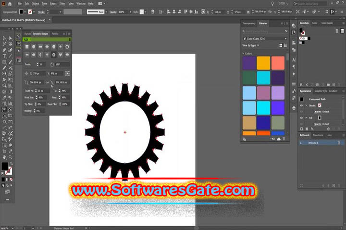Show Swatches panel in thumbnail view
The width and height of the screenshot is (346, 230).
point(342,31)
